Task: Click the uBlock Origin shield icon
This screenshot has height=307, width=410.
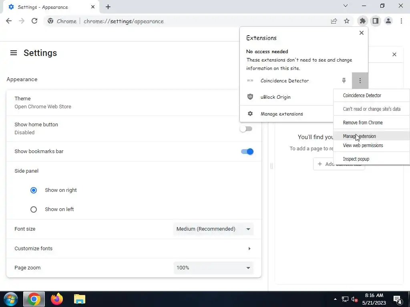Action: tap(250, 97)
